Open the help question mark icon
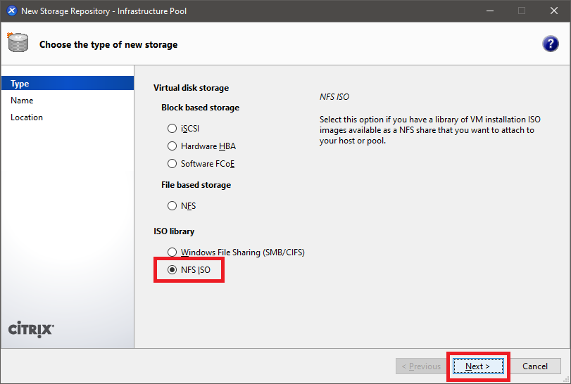The height and width of the screenshot is (384, 571). point(551,44)
